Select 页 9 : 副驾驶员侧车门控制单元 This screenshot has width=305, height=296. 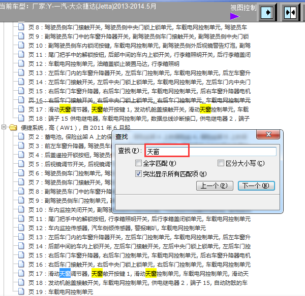pos(70,201)
